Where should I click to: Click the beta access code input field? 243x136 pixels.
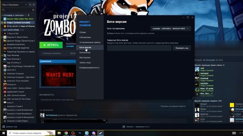pos(139,48)
